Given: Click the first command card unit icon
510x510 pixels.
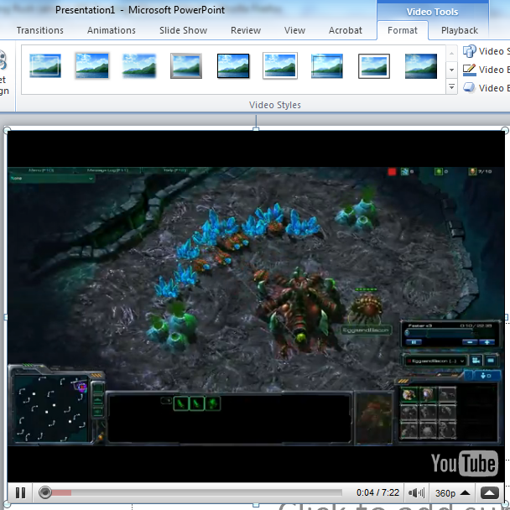Looking at the screenshot, I should [x=409, y=395].
